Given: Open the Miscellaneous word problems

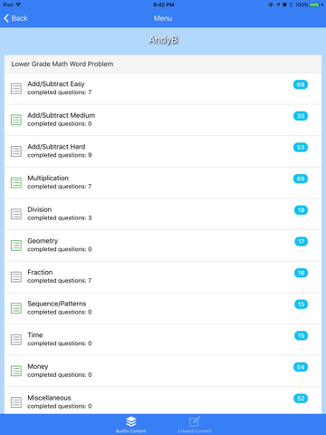Looking at the screenshot, I should coord(163,401).
